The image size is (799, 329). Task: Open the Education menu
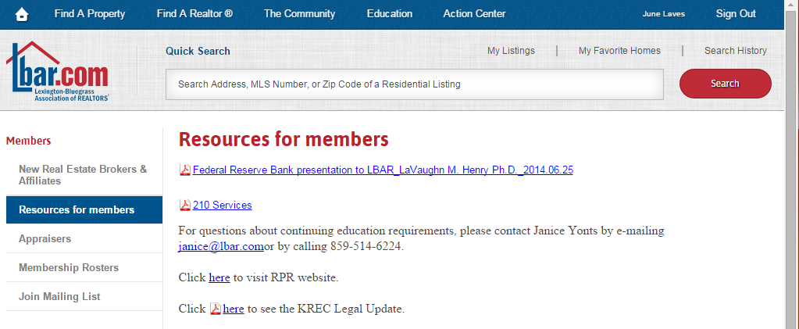coord(390,14)
